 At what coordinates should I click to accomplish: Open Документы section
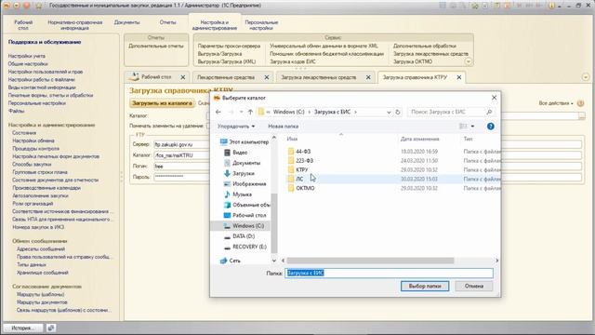[x=126, y=22]
